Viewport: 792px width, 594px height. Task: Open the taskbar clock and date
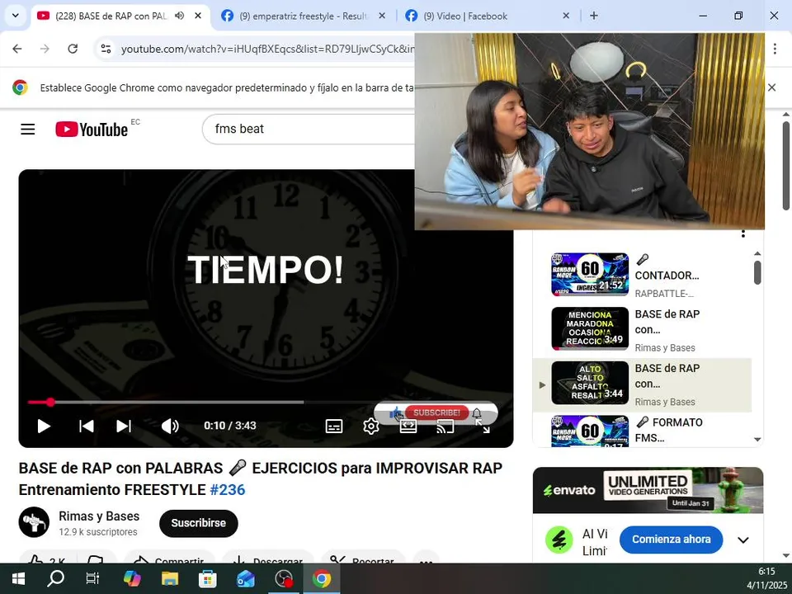pos(767,578)
